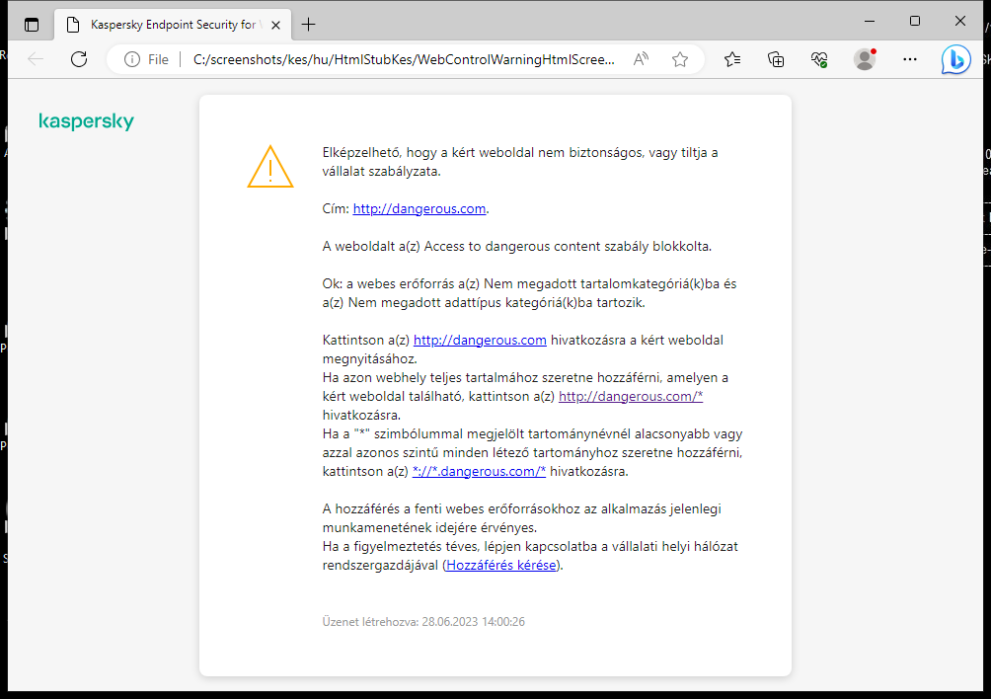Image resolution: width=991 pixels, height=699 pixels.
Task: Click the Kaspersky logo
Action: (x=86, y=121)
